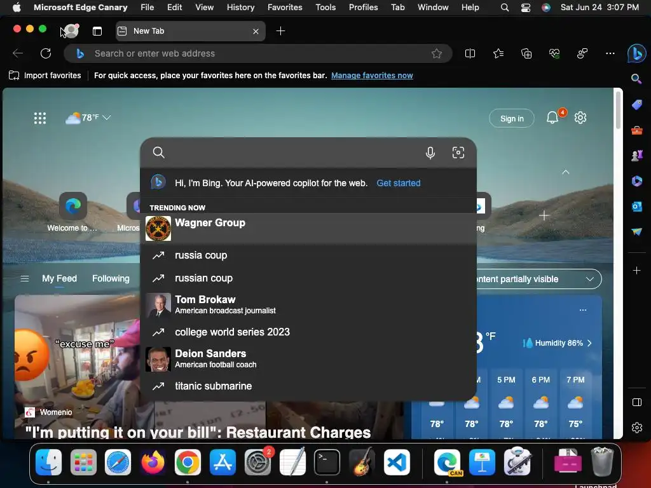651x488 pixels.
Task: Click the Sign in button
Action: point(512,119)
